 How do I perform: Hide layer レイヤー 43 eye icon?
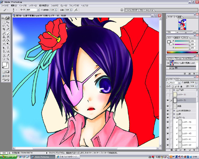168,134
